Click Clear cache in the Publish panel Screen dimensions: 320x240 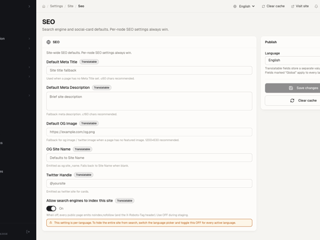293,100
